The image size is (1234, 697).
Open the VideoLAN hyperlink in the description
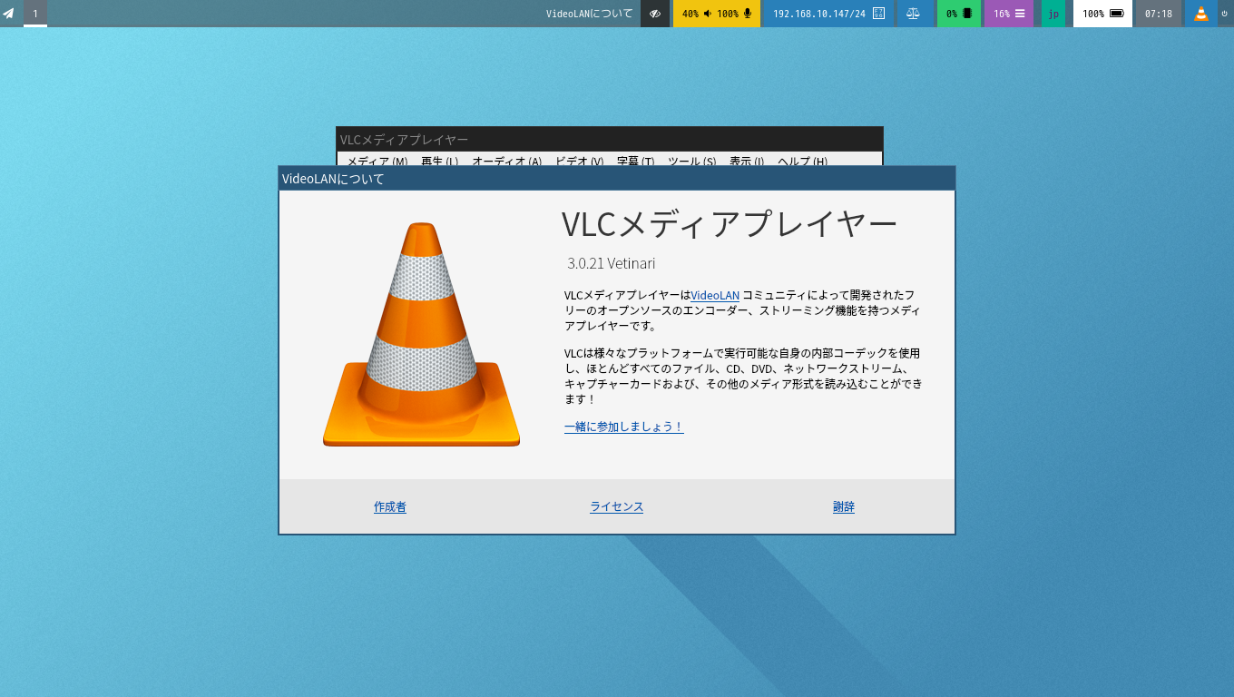[x=715, y=295]
